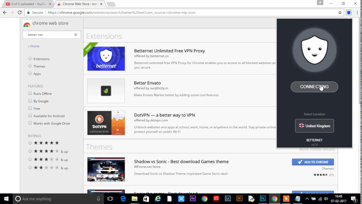Launch Internet Explorer from the taskbar
Screen dimensions: 362x204
point(158,199)
